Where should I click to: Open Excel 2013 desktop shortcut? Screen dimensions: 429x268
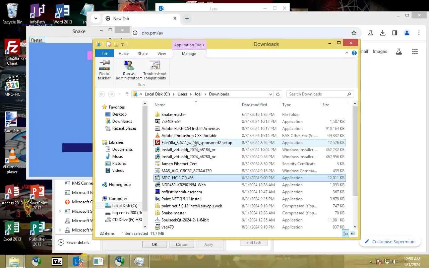(12, 231)
